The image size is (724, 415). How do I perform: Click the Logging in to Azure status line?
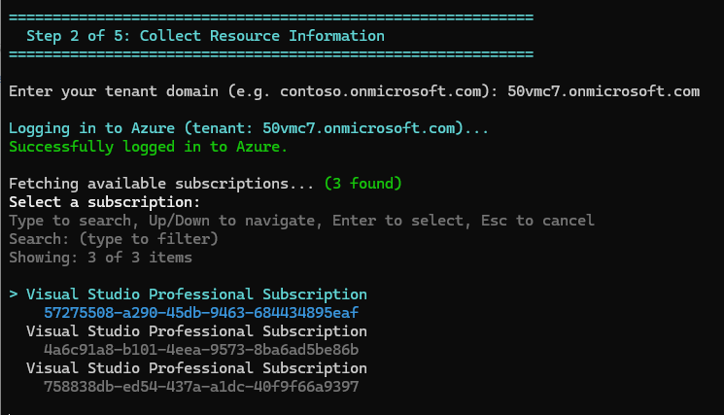tap(249, 128)
